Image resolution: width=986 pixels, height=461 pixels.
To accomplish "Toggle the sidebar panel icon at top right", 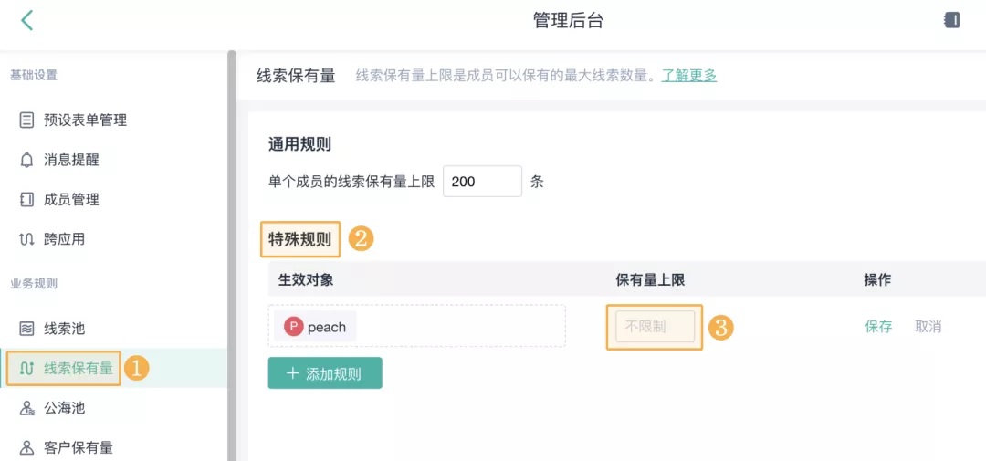I will [952, 20].
